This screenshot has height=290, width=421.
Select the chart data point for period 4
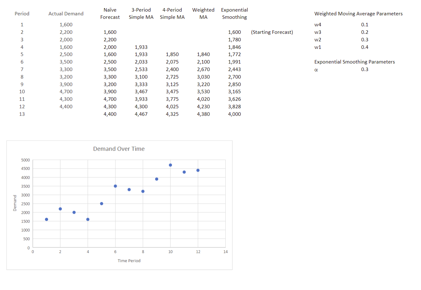[x=88, y=219]
